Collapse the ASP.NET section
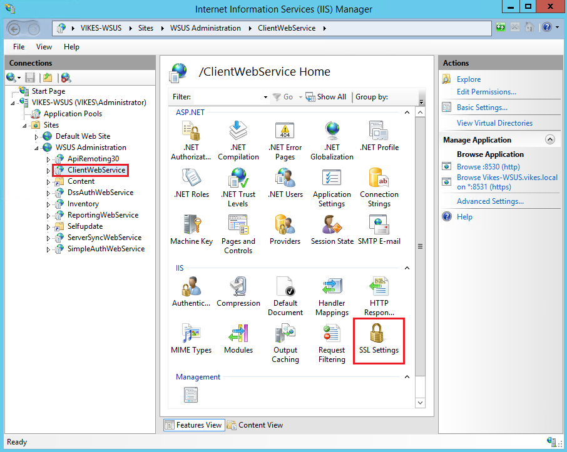567x452 pixels. click(x=407, y=112)
